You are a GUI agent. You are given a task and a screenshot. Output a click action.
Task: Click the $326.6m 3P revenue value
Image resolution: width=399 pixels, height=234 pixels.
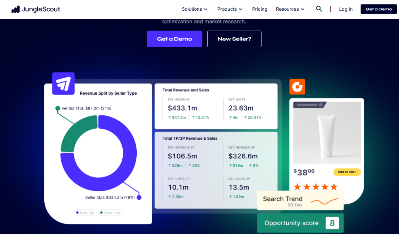(243, 156)
